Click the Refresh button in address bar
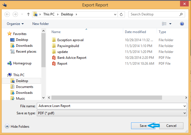Screen dimensions: 191x135 coord(121,14)
